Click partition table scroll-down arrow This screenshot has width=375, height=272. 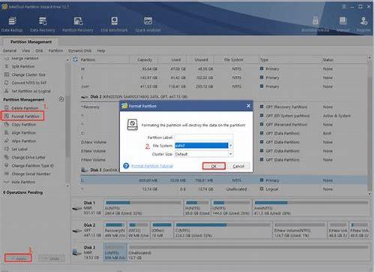click(x=370, y=194)
